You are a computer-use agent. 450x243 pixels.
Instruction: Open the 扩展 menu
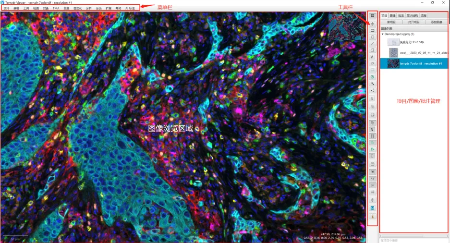point(109,8)
